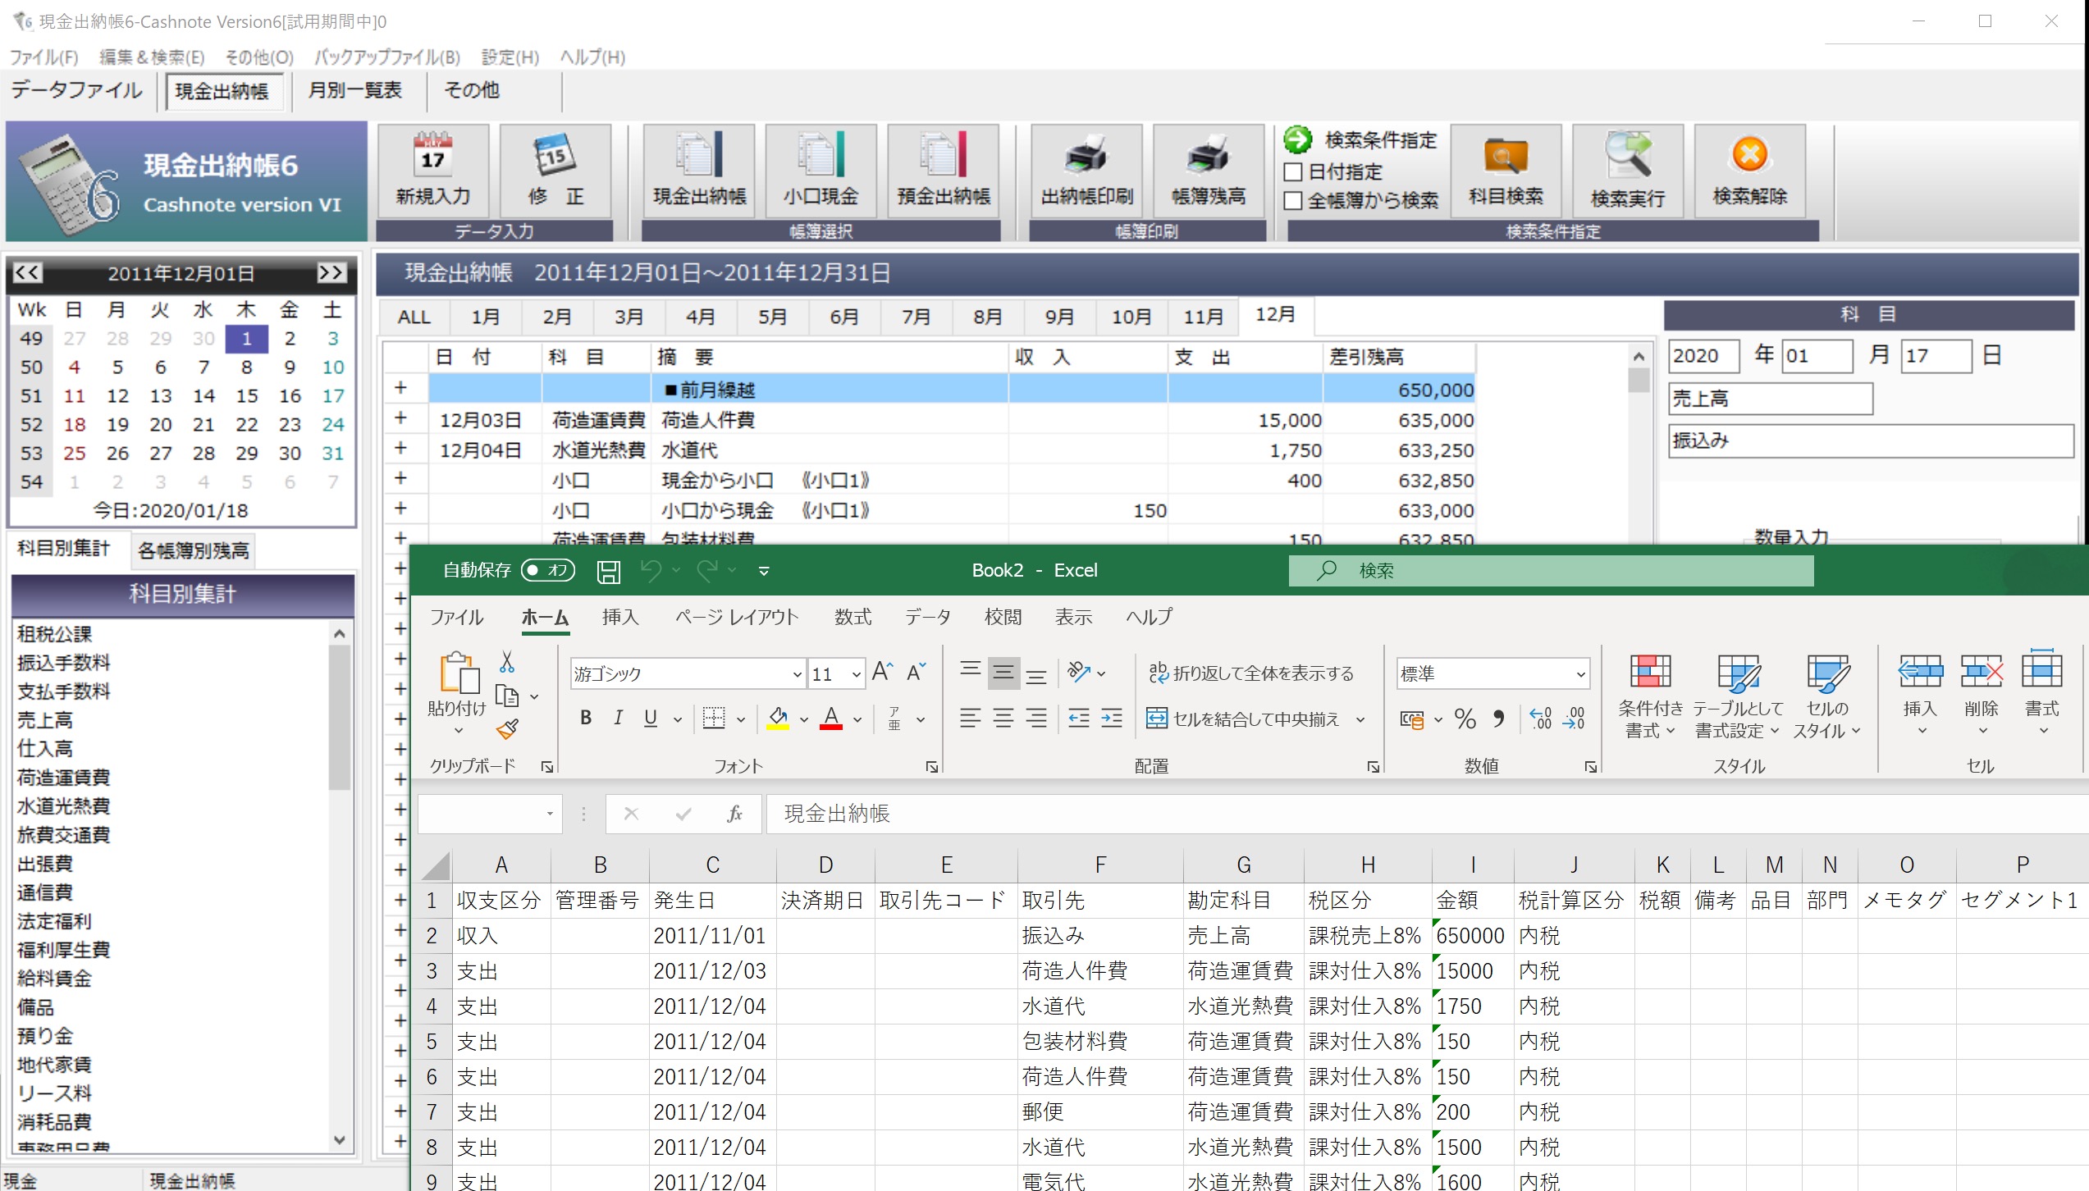Screen dimensions: 2089x1191
Task: Open the Excel 数式 ribbon tab
Action: pyautogui.click(x=853, y=617)
